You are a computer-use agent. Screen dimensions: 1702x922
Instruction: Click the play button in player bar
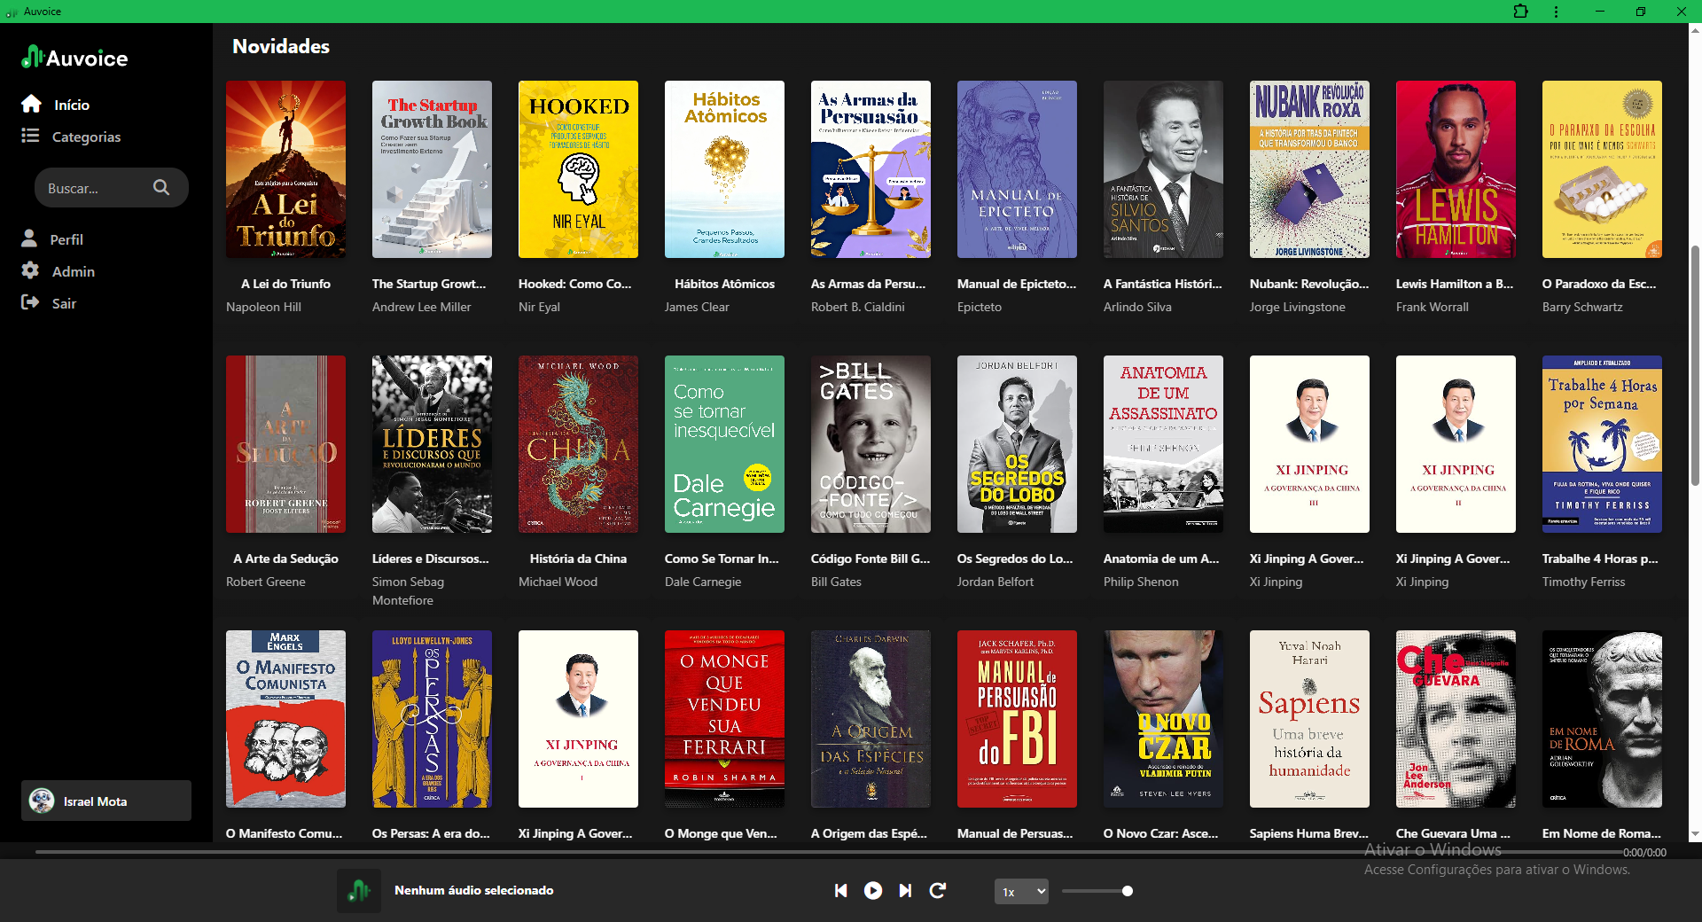pos(872,890)
